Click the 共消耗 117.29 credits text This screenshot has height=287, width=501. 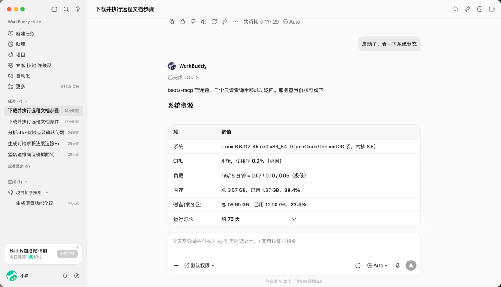pos(261,22)
